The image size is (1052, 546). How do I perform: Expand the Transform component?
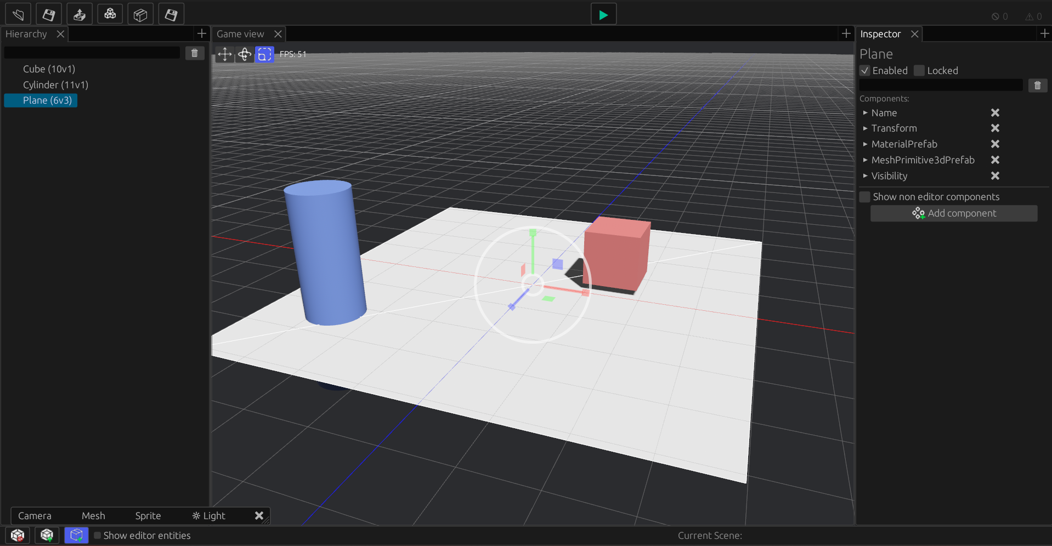pos(865,128)
